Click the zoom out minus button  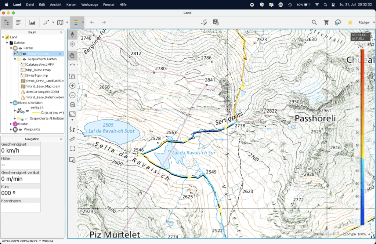tap(72, 95)
